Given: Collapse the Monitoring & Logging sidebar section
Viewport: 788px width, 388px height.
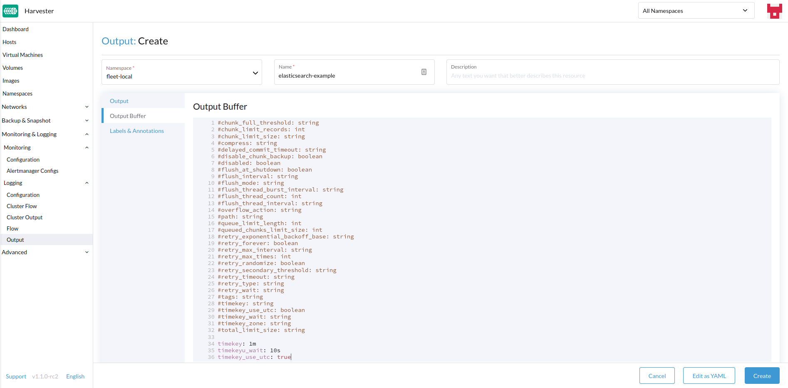Looking at the screenshot, I should point(87,134).
